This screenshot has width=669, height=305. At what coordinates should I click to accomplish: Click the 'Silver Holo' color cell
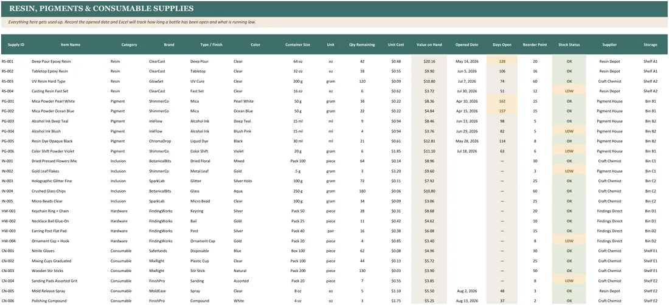point(243,181)
